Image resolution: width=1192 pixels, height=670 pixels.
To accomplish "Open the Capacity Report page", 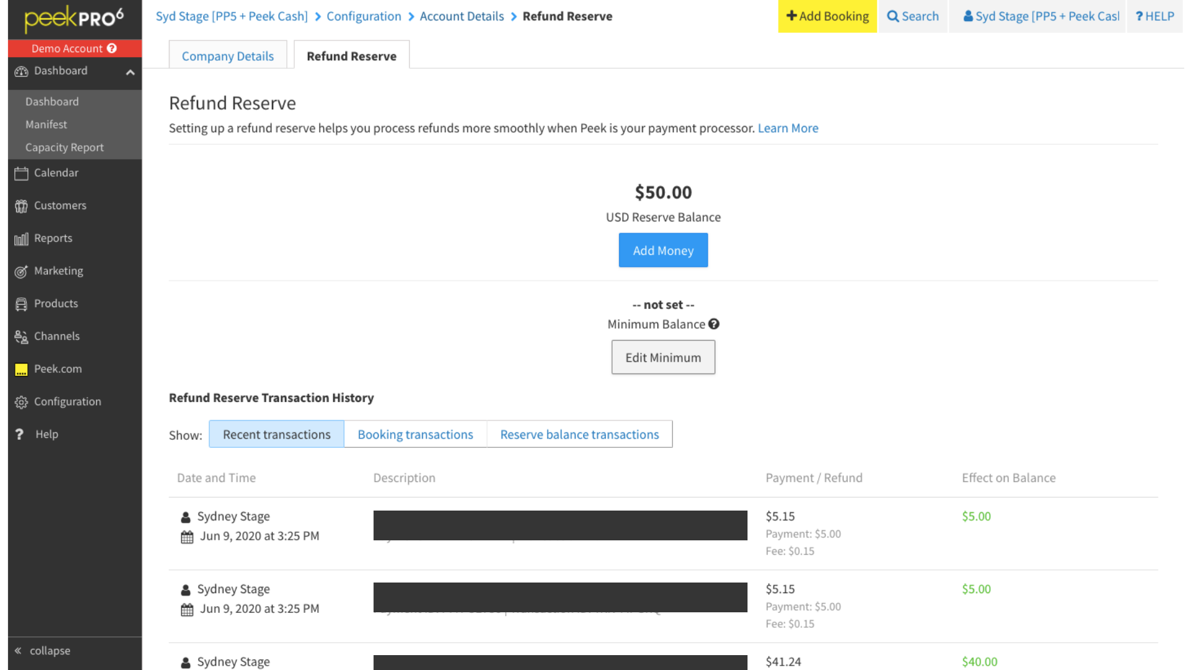I will (x=65, y=147).
